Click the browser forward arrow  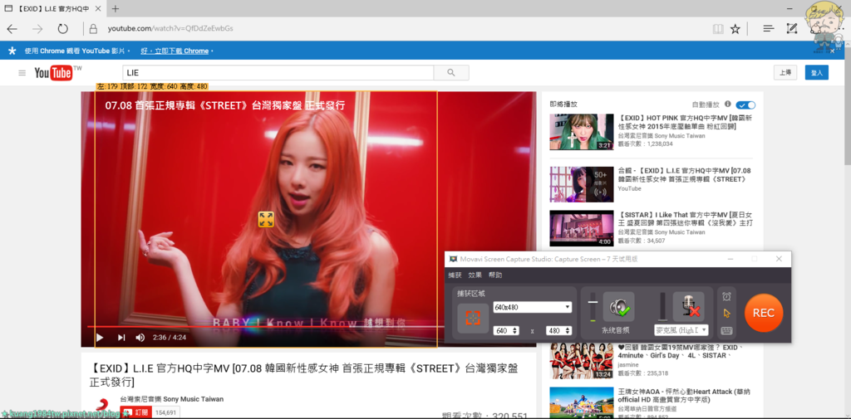[x=37, y=29]
